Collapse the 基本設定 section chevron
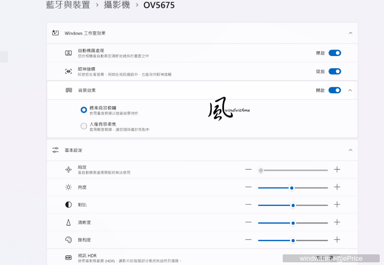Image resolution: width=384 pixels, height=265 pixels. tap(350, 150)
